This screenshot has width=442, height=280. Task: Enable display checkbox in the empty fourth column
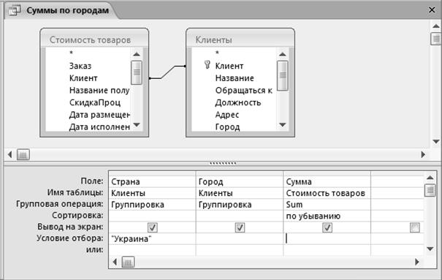(x=415, y=227)
